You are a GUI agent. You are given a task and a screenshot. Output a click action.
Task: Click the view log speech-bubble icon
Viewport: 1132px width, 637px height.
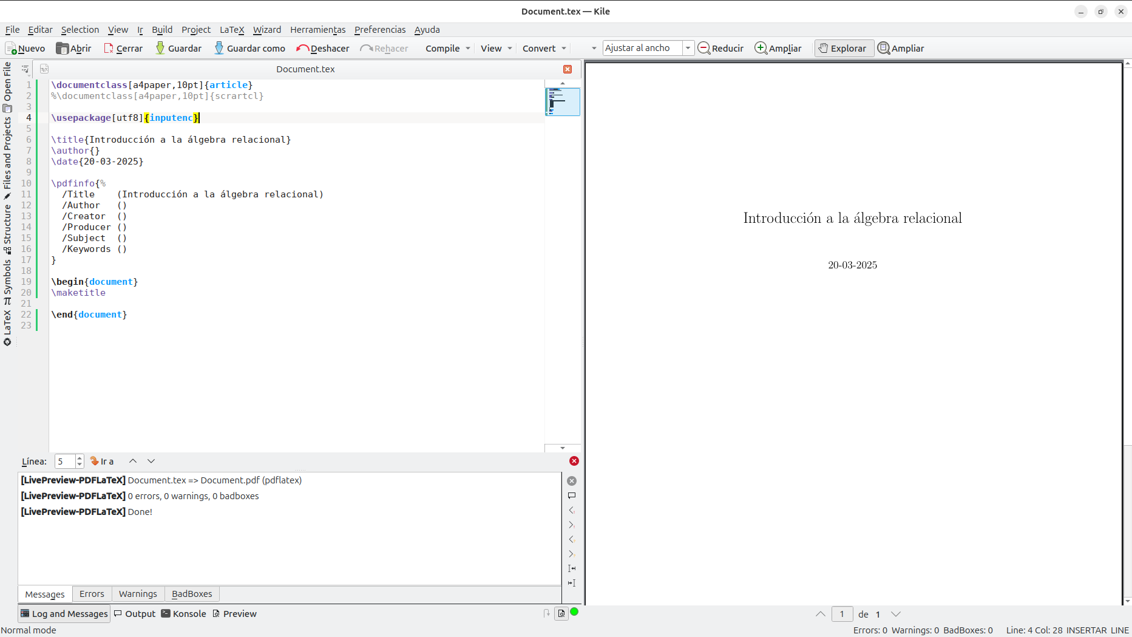(x=572, y=496)
